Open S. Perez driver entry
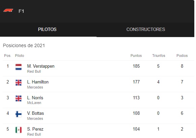Screen dimensions: 196x138 click(x=35, y=129)
